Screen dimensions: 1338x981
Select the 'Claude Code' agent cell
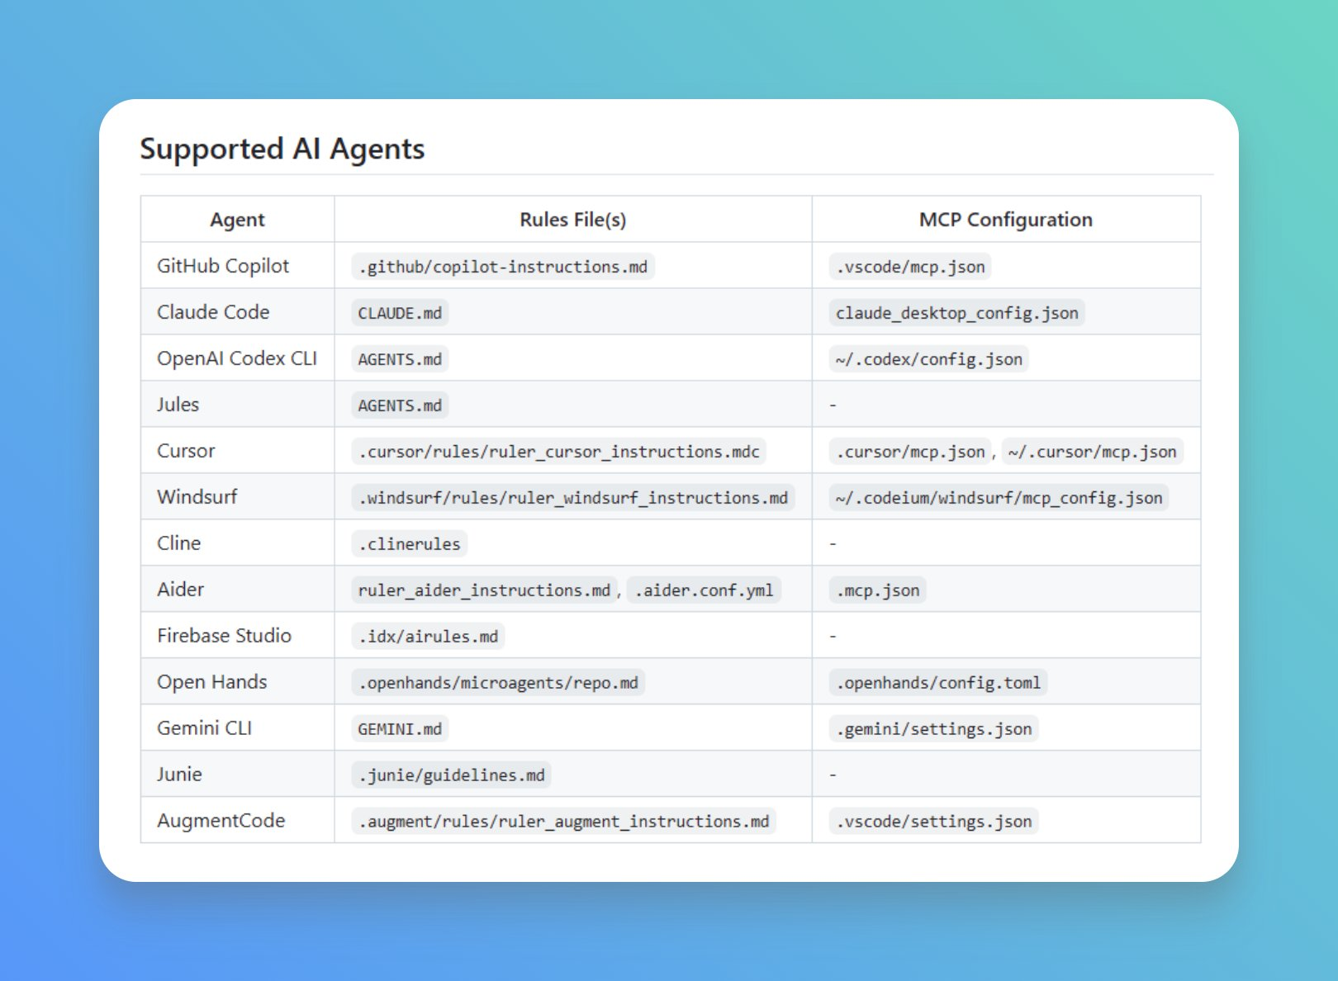point(237,312)
